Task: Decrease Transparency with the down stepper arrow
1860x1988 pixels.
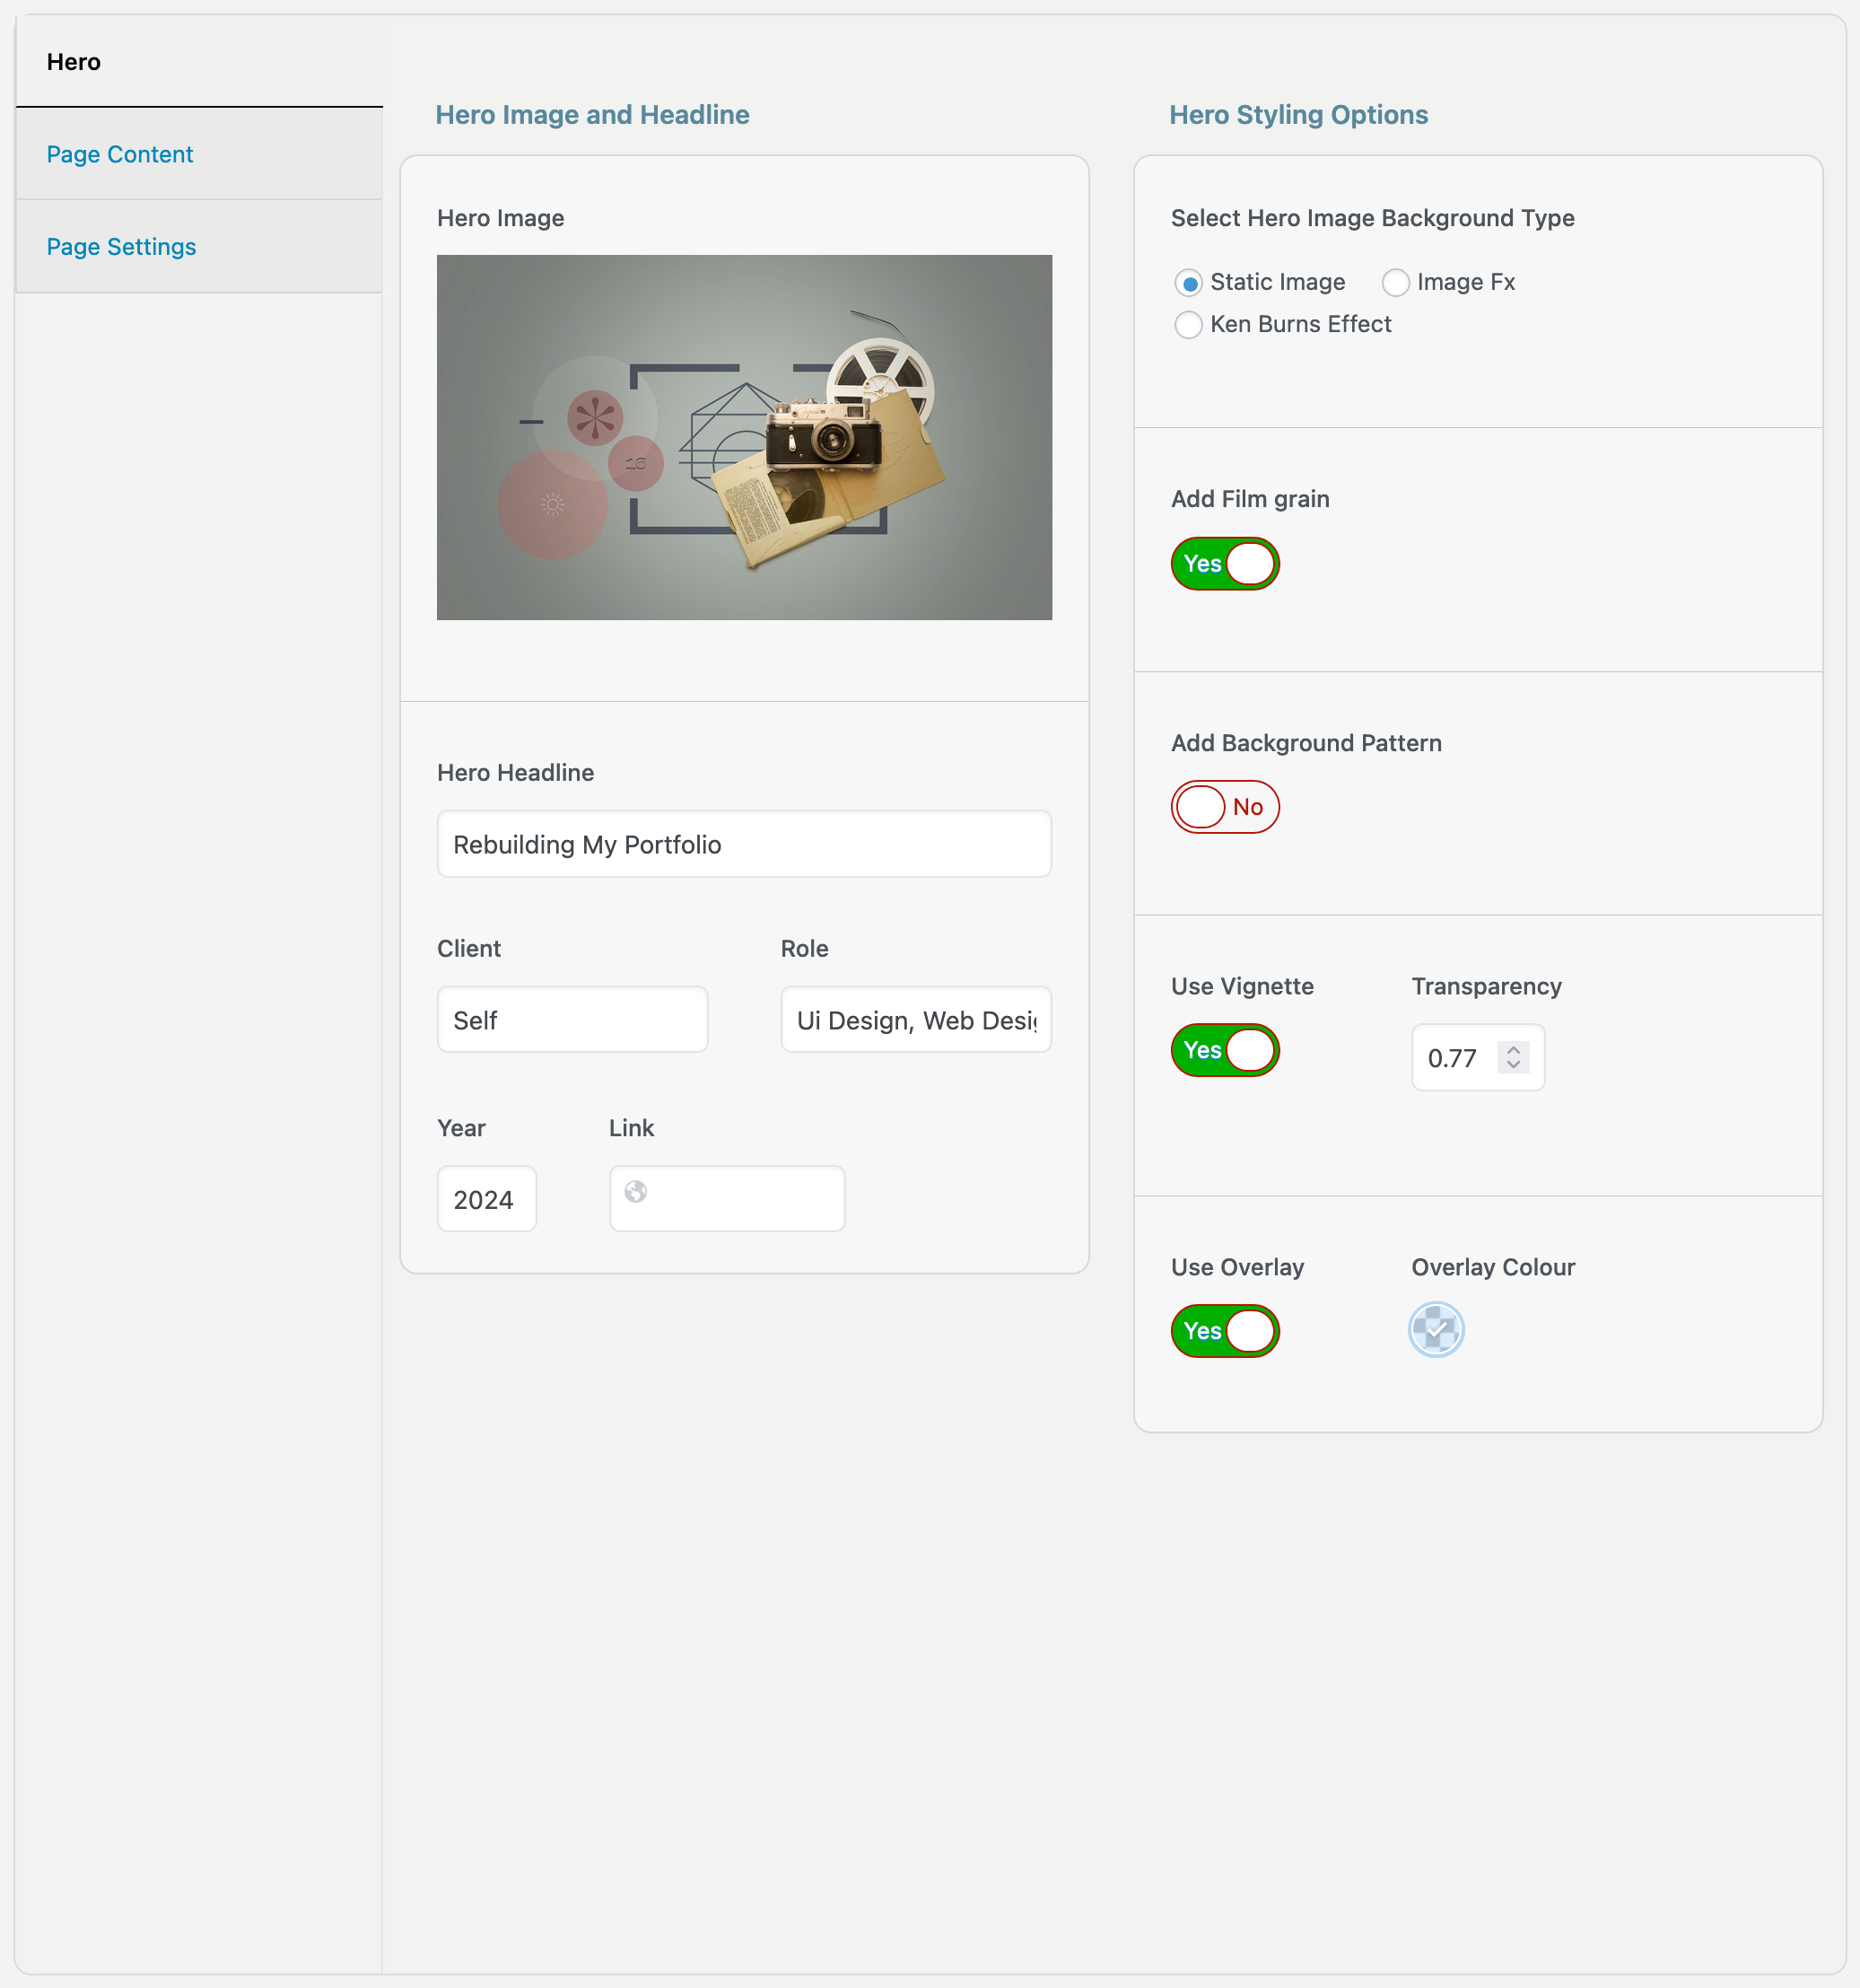Action: coord(1513,1065)
